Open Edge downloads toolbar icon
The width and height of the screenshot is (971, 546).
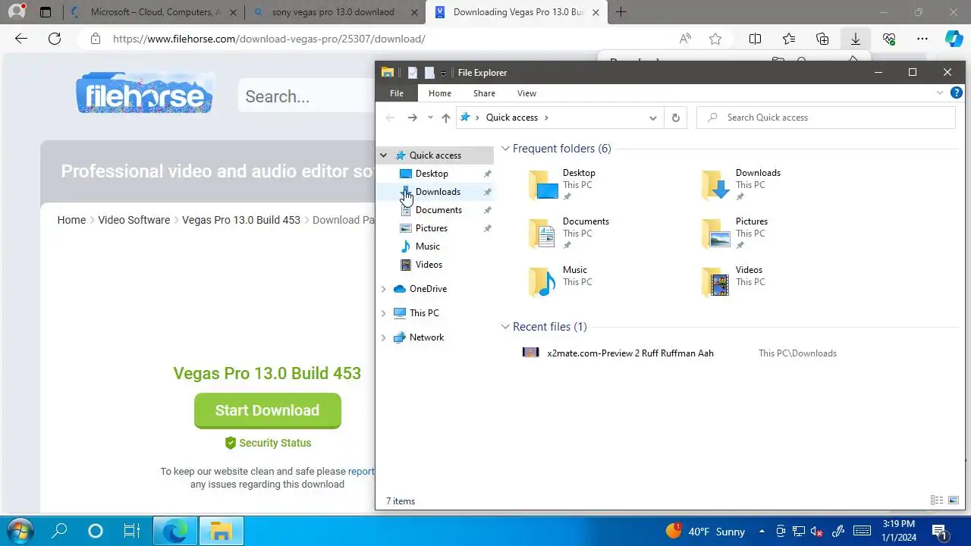[855, 39]
